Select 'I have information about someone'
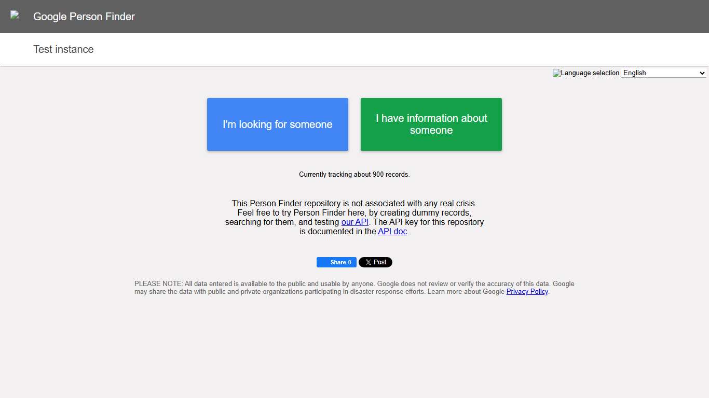This screenshot has width=709, height=398. tap(431, 124)
